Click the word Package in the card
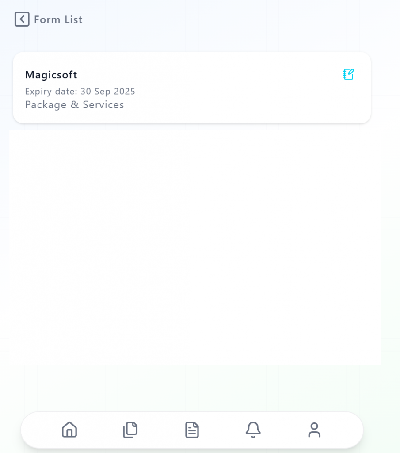 pyautogui.click(x=46, y=105)
